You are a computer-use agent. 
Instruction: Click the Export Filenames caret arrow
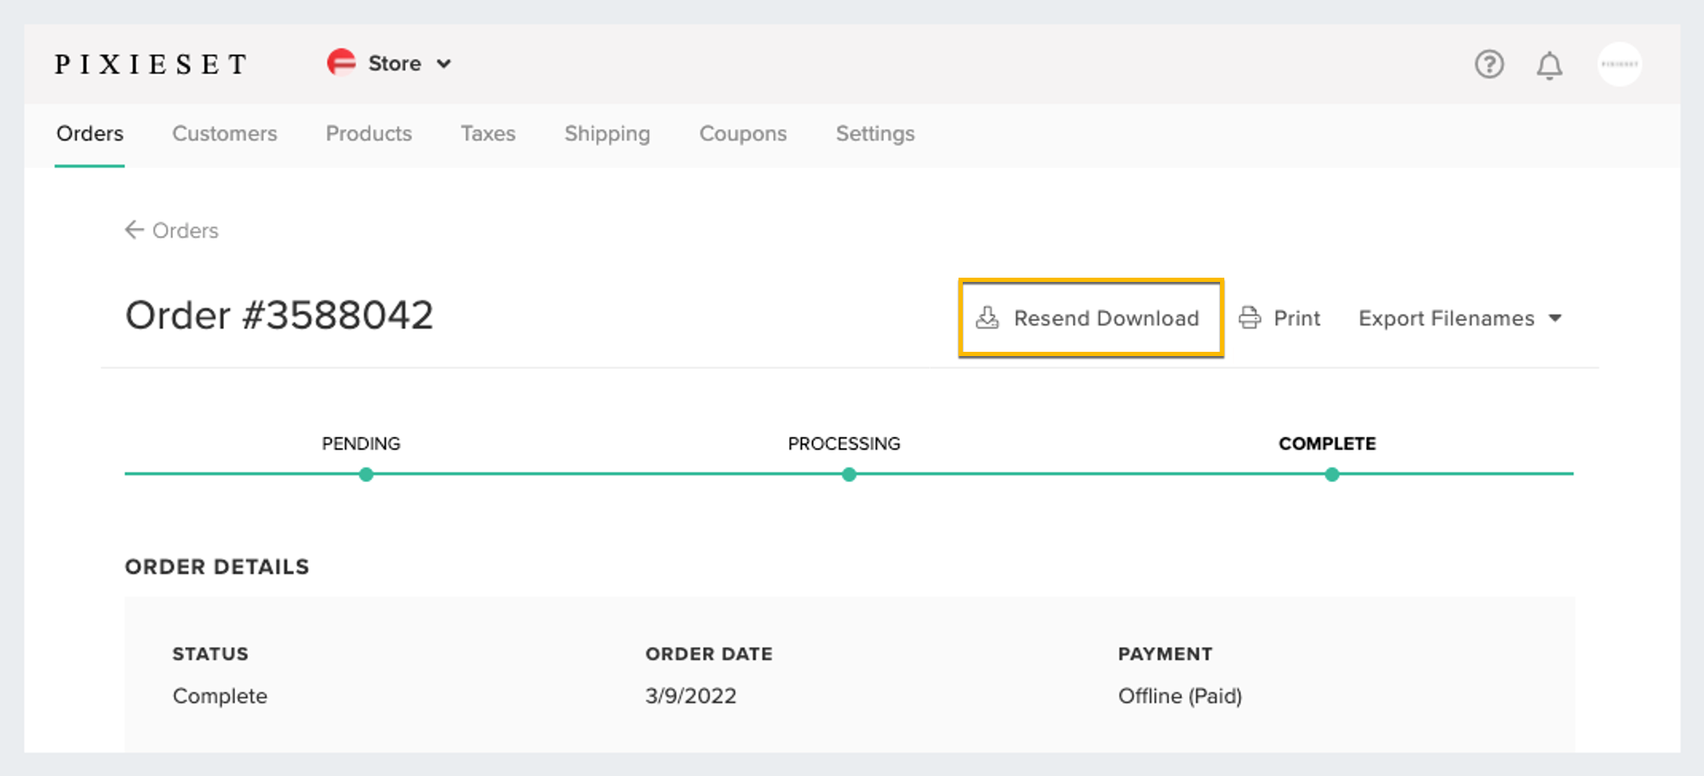click(1555, 318)
